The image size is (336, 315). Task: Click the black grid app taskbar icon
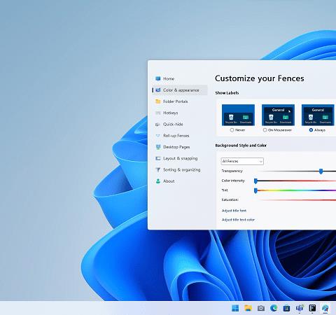click(x=312, y=308)
